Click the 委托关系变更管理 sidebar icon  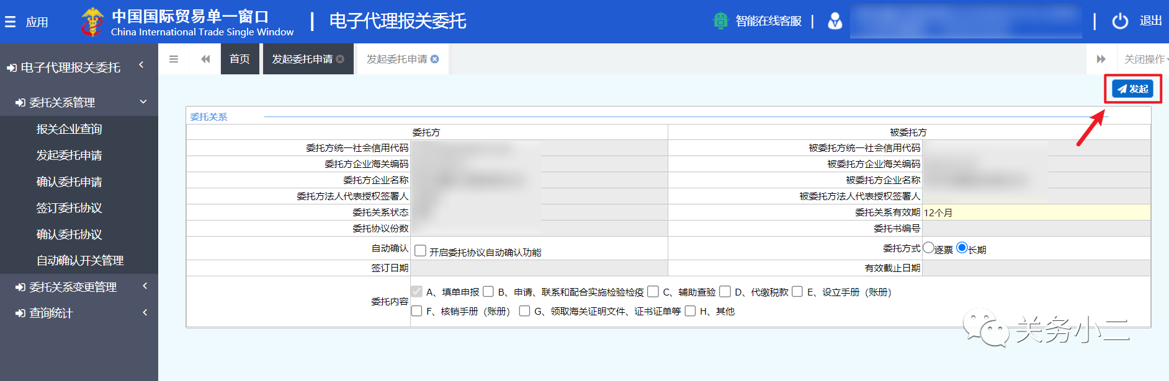(20, 287)
